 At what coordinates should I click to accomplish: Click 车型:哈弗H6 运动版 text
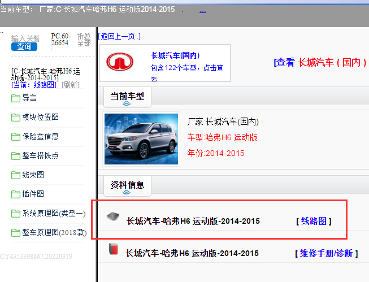click(x=223, y=137)
